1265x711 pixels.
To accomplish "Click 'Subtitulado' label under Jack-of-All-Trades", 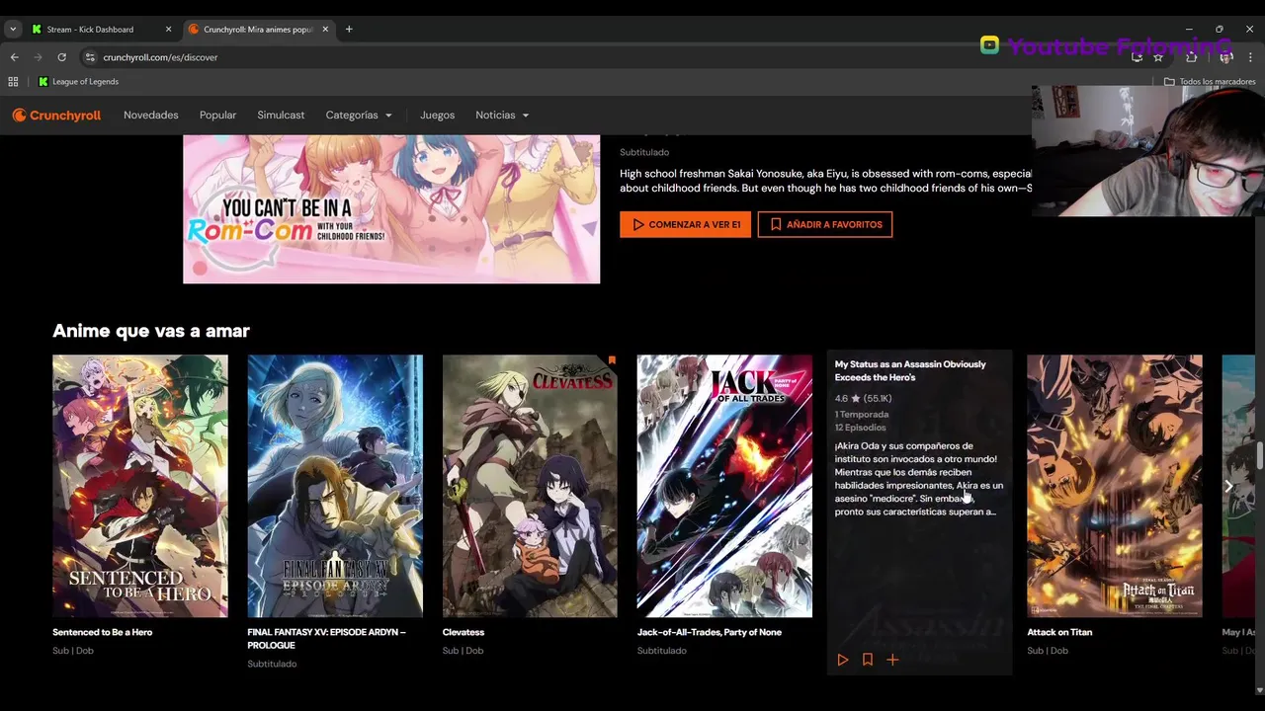I will click(662, 651).
